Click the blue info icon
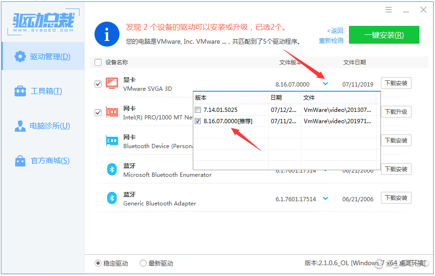This screenshot has height=276, width=435. point(107,34)
